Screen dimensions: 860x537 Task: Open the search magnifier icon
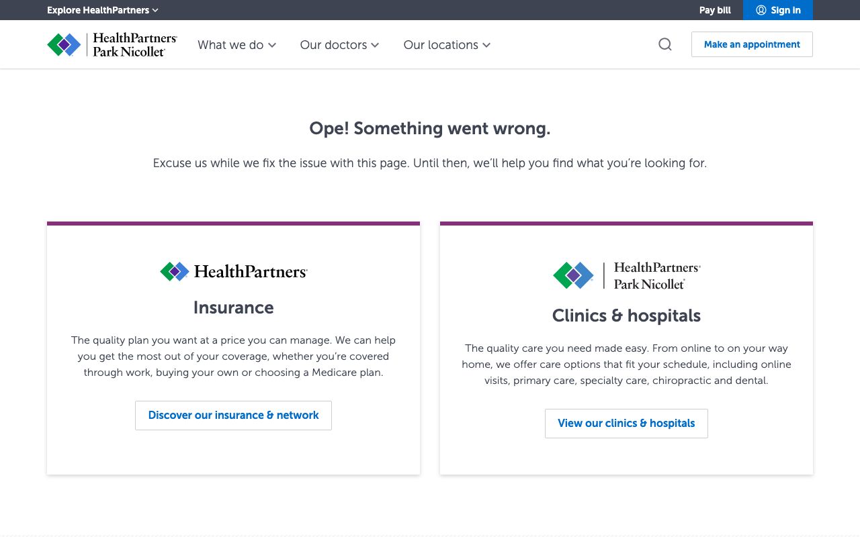click(665, 44)
